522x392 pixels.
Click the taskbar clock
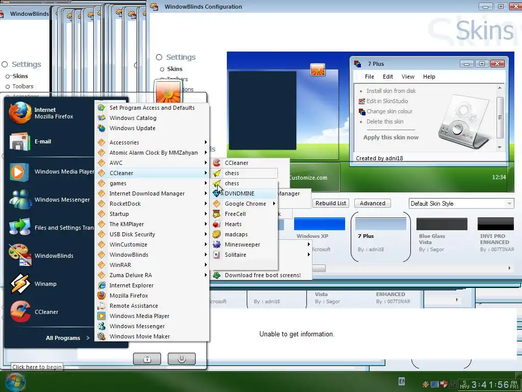tap(489, 385)
